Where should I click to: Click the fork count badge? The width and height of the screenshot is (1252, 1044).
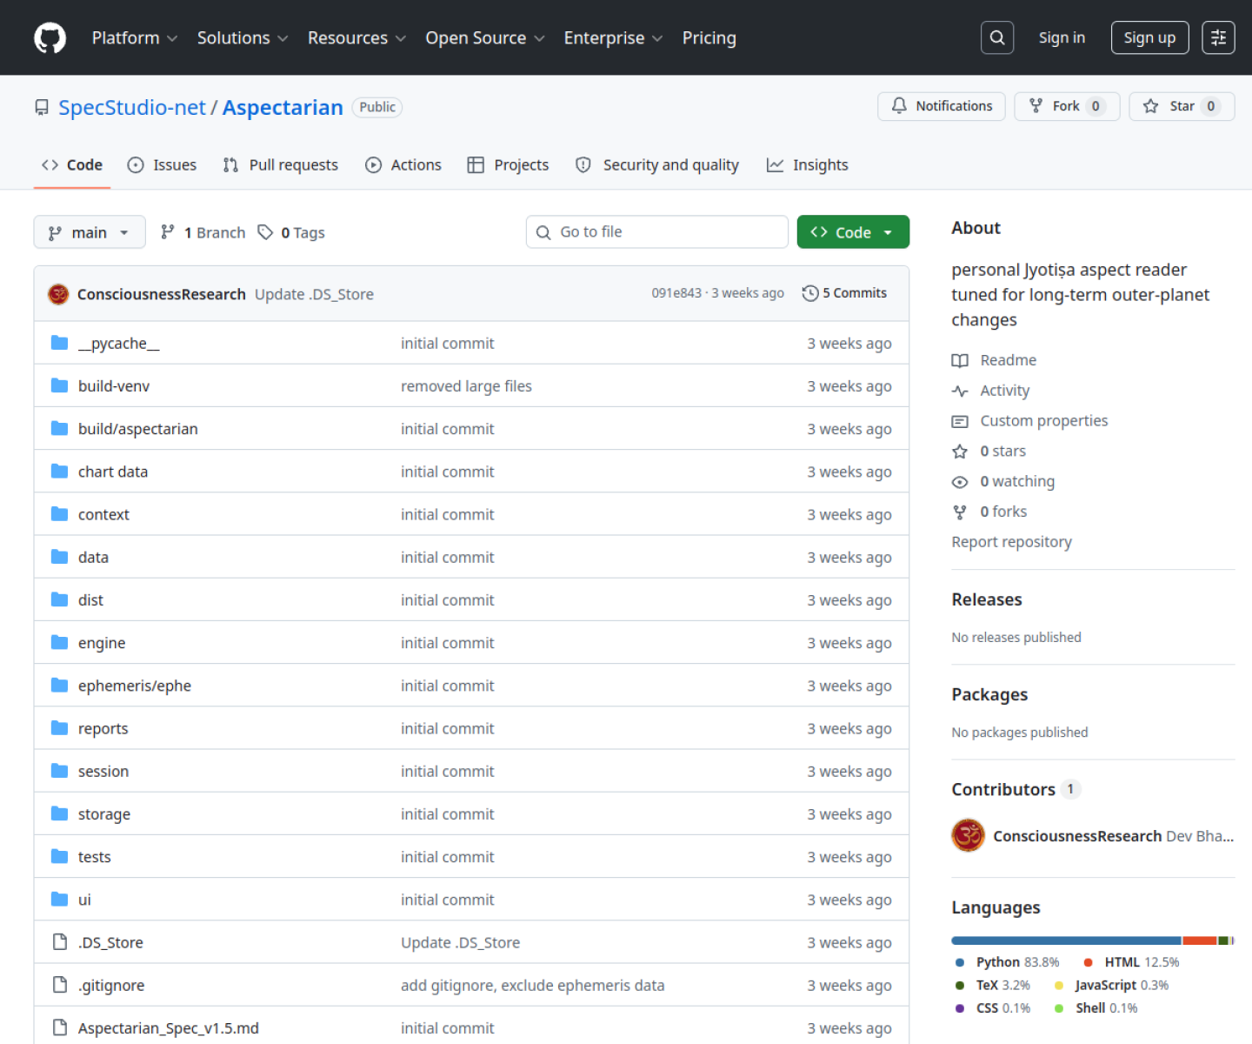(x=1095, y=106)
